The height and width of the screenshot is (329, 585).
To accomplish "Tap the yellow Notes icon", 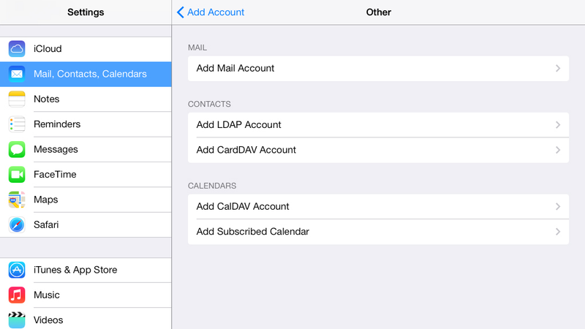I will (17, 99).
